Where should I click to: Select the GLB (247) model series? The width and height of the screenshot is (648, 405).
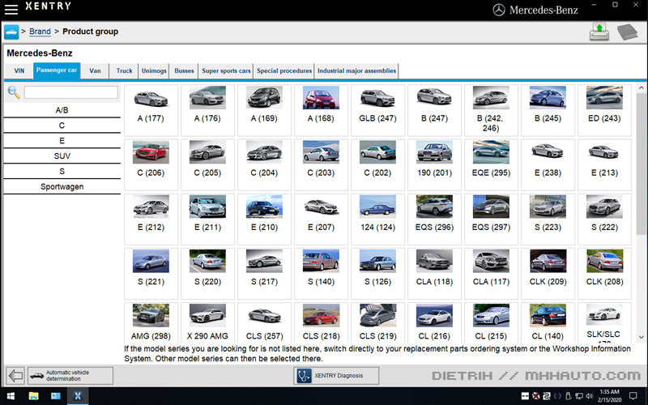click(x=377, y=109)
